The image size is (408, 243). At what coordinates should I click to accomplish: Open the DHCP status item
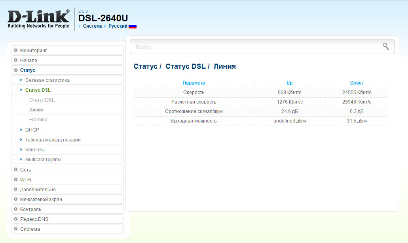coord(32,130)
